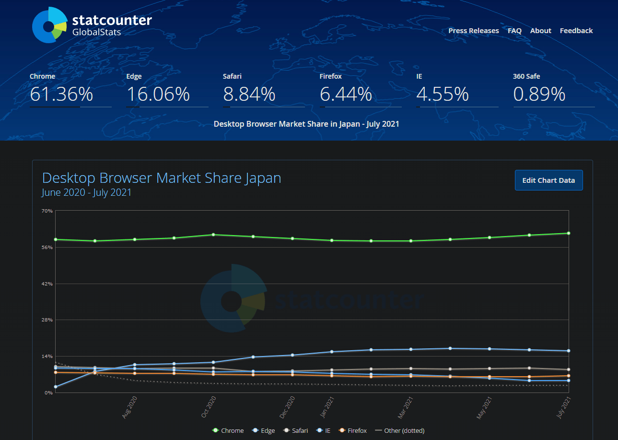Open the About page

click(541, 31)
